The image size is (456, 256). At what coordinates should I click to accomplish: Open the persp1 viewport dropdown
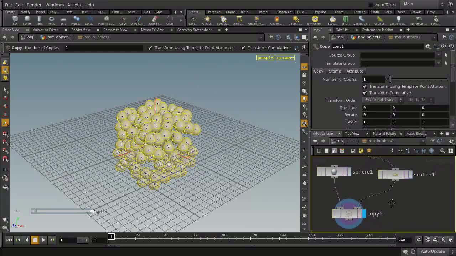click(265, 58)
